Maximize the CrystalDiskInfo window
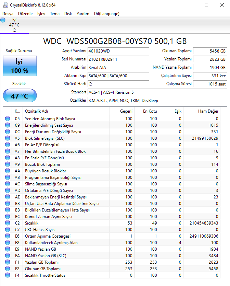This screenshot has height=286, width=230. [206, 5]
